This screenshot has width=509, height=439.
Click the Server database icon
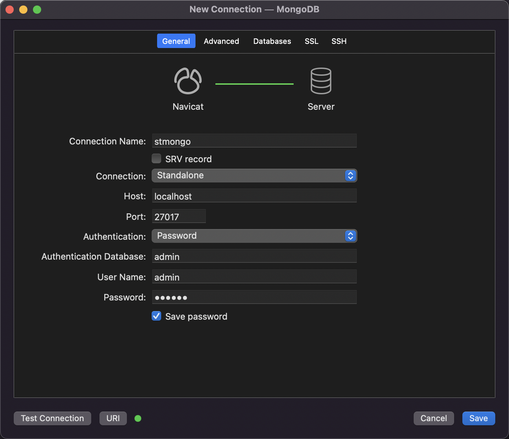tap(321, 81)
